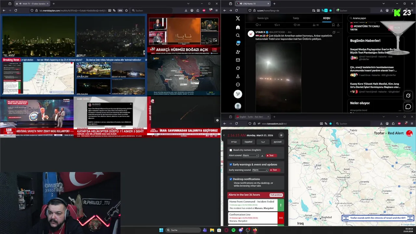Screen dimensions: 416x234
Task: Repost the post showing 3 reposts
Action: pyautogui.click(x=277, y=25)
